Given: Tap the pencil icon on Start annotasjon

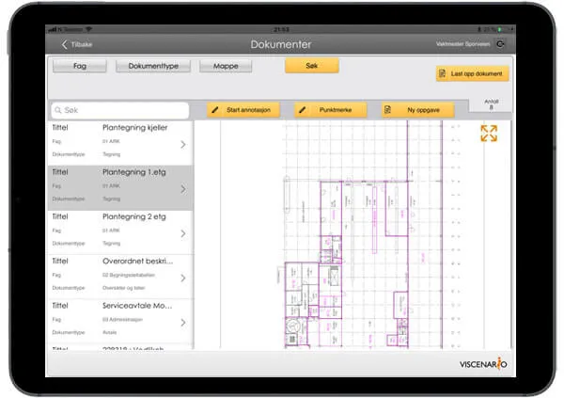Looking at the screenshot, I should [x=214, y=110].
